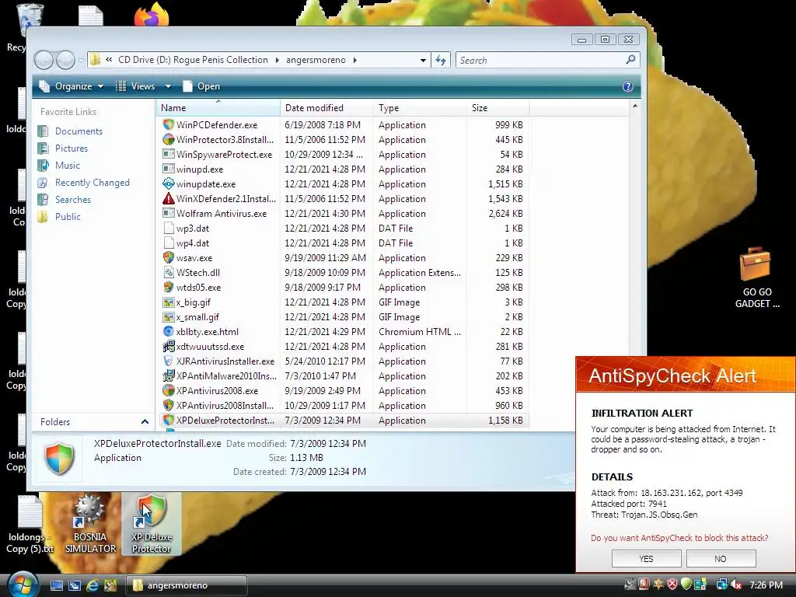Click Open in the toolbar
Viewport: 796px width, 597px height.
tap(201, 86)
